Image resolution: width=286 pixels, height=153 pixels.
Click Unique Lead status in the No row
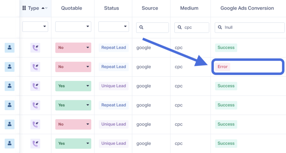click(x=114, y=124)
